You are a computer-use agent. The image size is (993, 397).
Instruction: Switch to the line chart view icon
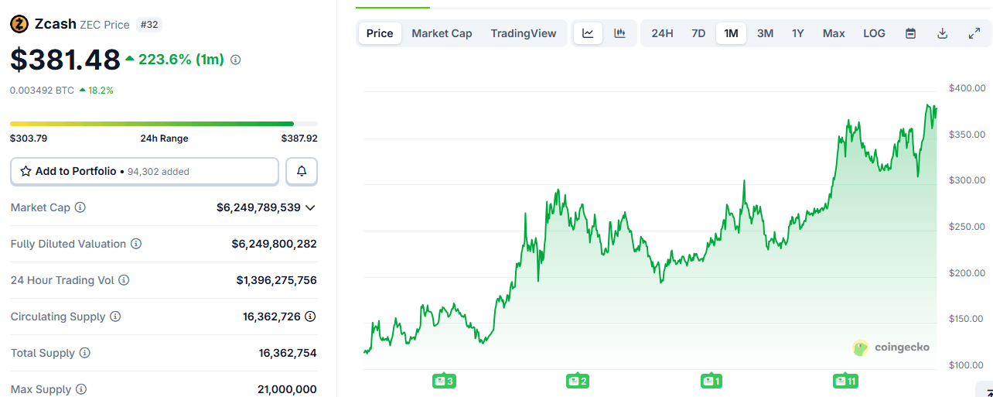(x=588, y=33)
